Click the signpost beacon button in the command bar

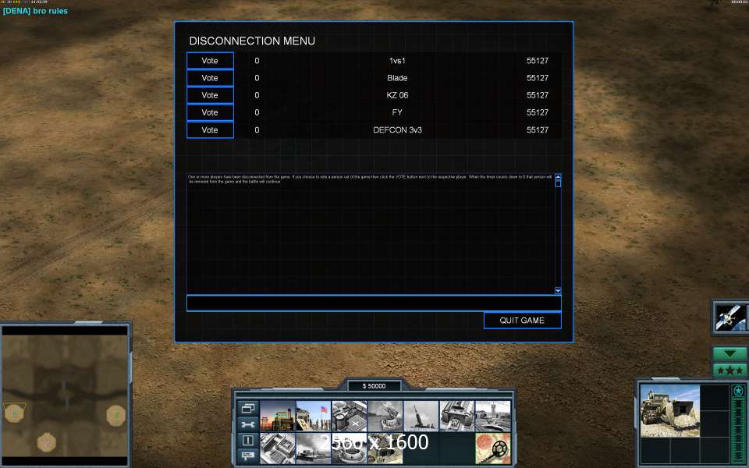pyautogui.click(x=248, y=456)
